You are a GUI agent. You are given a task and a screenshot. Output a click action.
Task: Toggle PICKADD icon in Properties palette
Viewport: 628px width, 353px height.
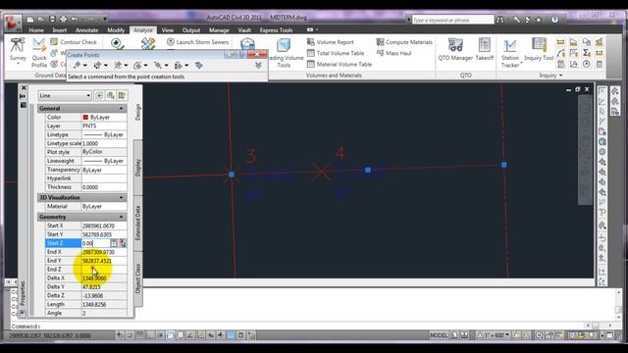click(x=99, y=95)
